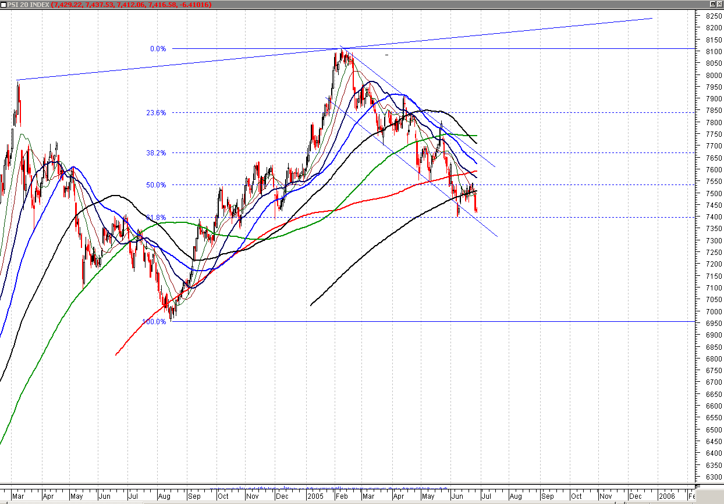724x504 pixels.
Task: Select the 23.6% Fibonacci retracement label
Action: tap(156, 113)
